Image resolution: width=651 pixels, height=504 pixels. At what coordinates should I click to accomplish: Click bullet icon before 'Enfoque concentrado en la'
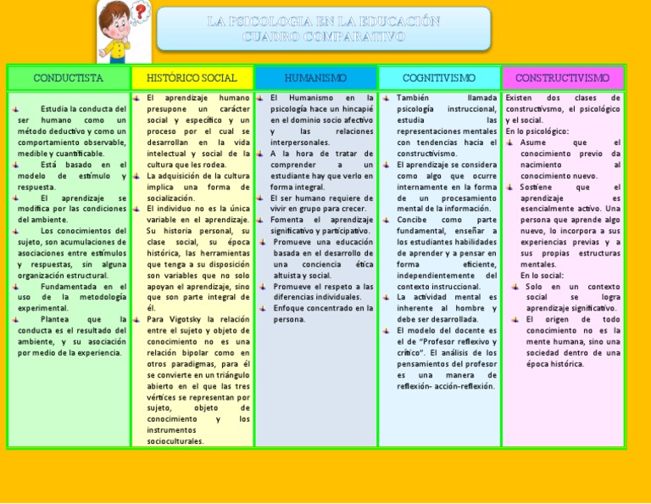tap(263, 308)
